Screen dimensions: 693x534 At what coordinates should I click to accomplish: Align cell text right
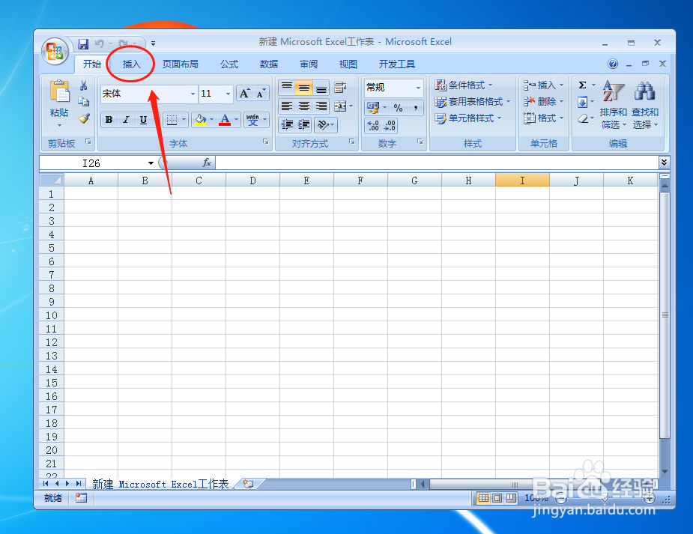pos(321,106)
